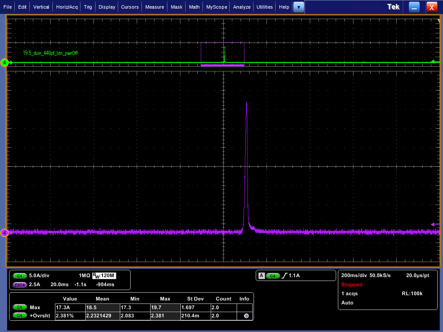Select the zoomed waveform channel 4 marker

coord(4,233)
